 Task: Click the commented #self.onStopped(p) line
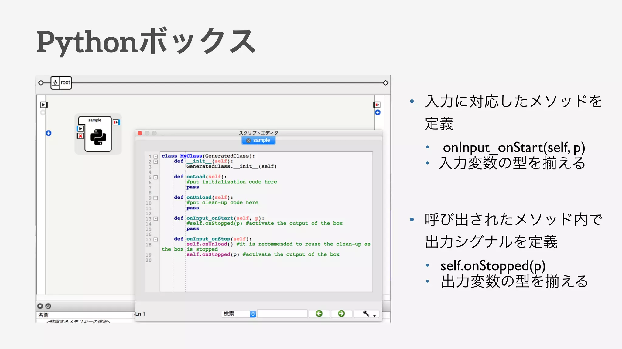tap(264, 223)
